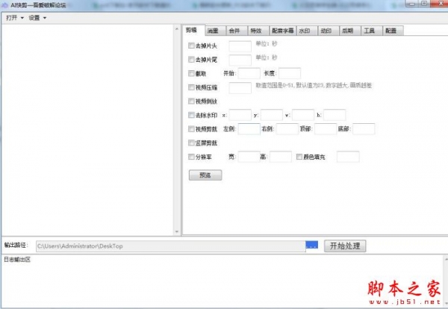Click the blue browse "..." button
Screen dimensions: 448x309
tap(311, 245)
